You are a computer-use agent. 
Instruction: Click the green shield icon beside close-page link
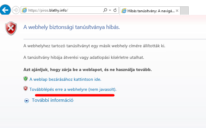(x=26, y=79)
